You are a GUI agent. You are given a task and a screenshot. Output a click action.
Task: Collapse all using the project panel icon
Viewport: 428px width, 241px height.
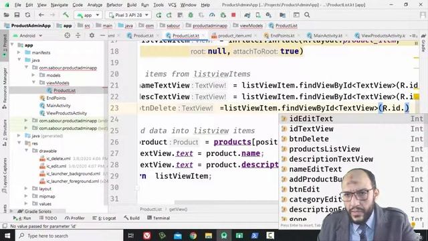click(x=78, y=35)
